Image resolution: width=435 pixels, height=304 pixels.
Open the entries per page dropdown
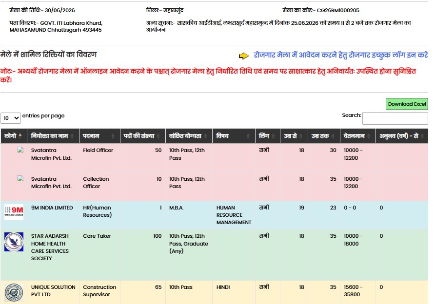(x=11, y=118)
